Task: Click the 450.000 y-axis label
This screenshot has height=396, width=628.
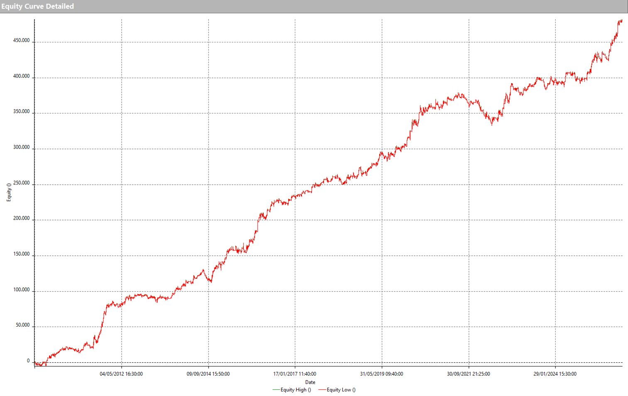Action: [21, 41]
